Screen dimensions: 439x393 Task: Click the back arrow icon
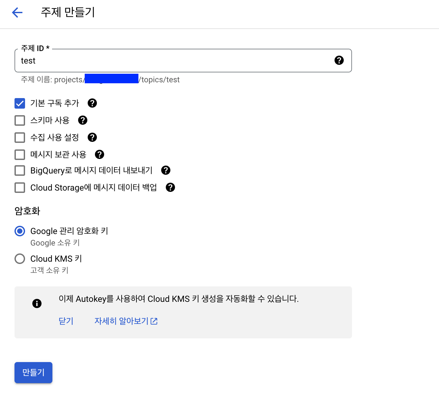click(x=17, y=13)
